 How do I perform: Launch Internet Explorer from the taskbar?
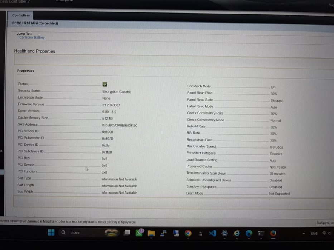coord(237,234)
